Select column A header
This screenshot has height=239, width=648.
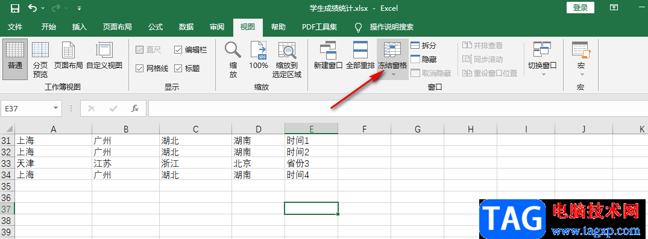pyautogui.click(x=53, y=129)
